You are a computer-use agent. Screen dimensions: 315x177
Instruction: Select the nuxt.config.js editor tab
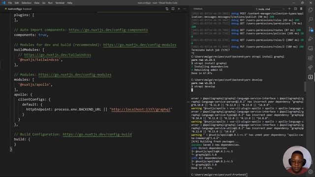click(18, 9)
